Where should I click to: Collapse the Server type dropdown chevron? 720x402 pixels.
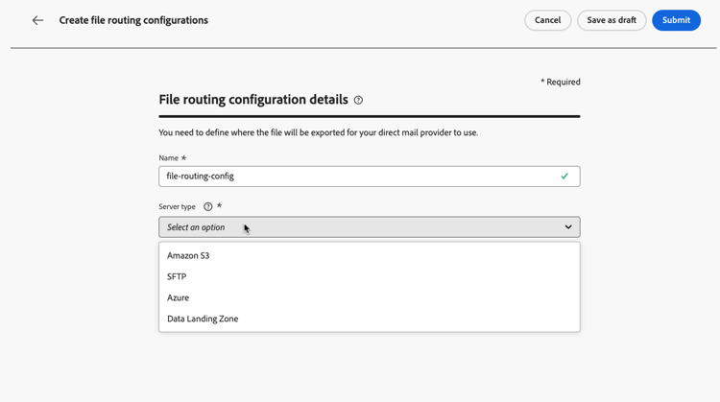click(568, 227)
